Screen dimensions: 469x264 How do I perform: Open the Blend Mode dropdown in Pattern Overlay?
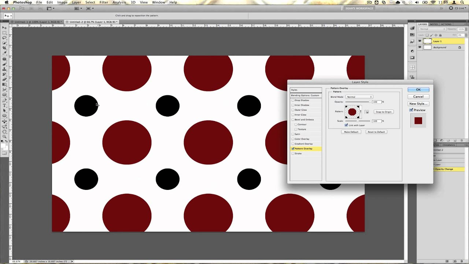(x=359, y=97)
